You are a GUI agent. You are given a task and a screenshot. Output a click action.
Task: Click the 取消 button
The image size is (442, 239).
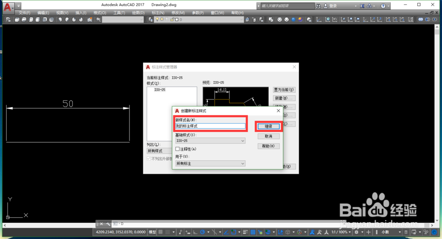pos(268,137)
